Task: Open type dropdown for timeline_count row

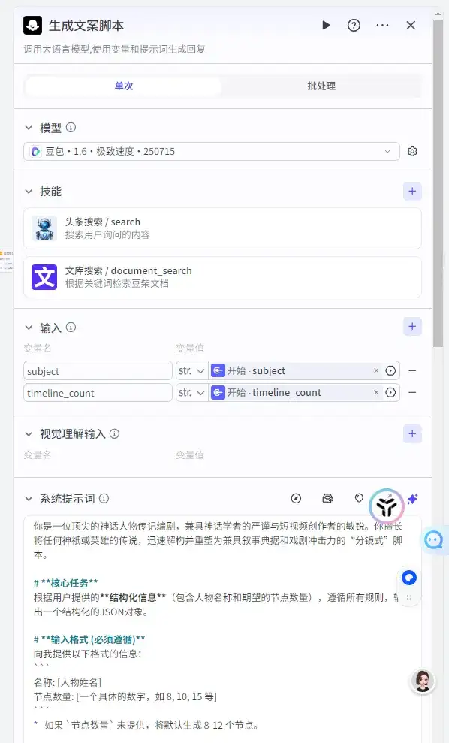Action: (x=191, y=392)
